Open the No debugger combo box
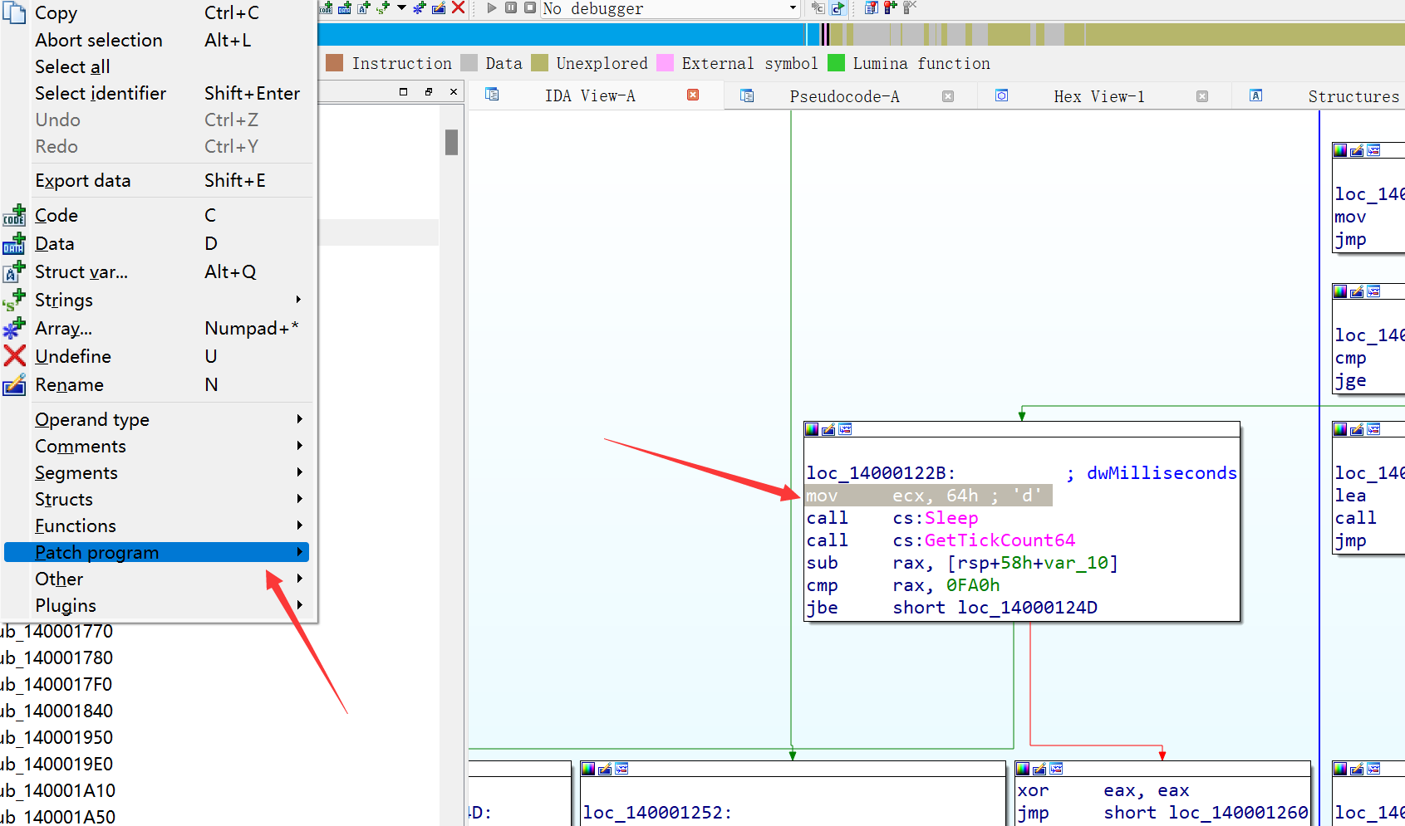Image resolution: width=1405 pixels, height=826 pixels. [670, 8]
